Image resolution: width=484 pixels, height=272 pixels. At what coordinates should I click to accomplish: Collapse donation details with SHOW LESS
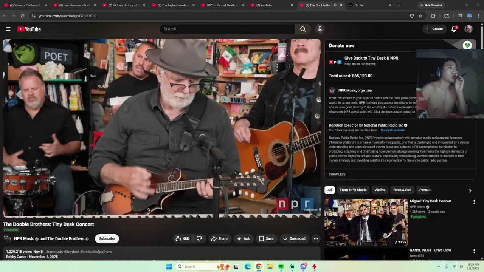point(337,174)
